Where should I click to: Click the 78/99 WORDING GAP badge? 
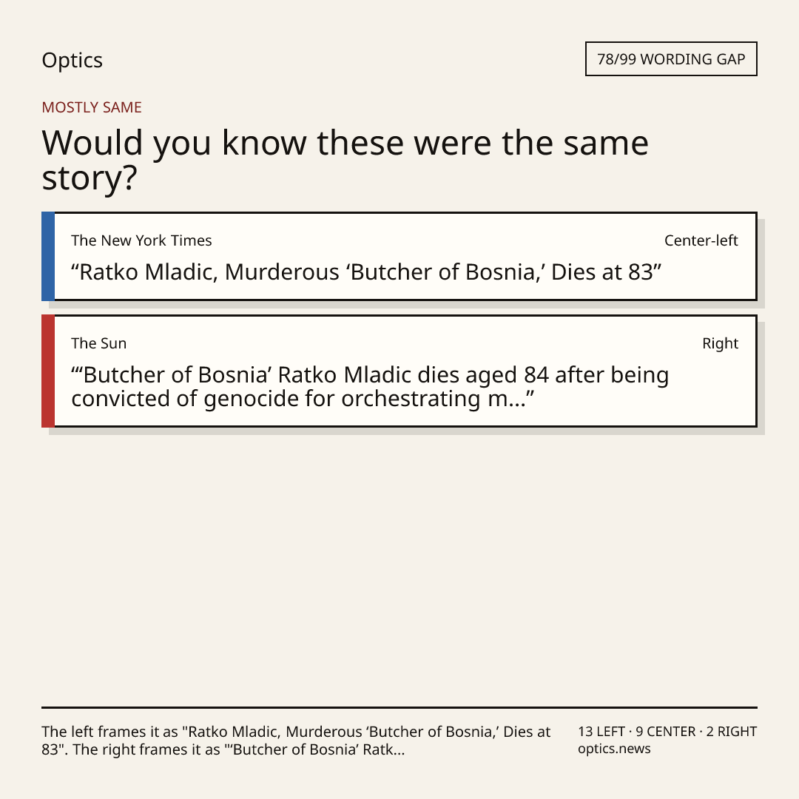(x=671, y=59)
